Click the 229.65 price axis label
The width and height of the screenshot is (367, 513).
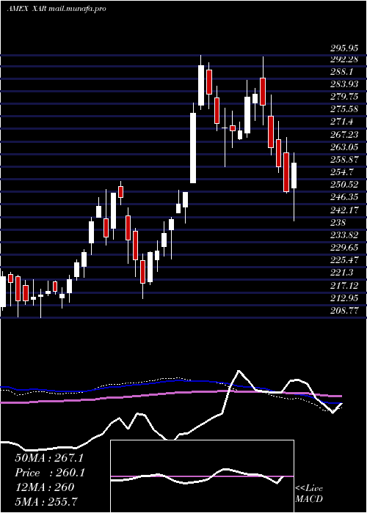[344, 248]
